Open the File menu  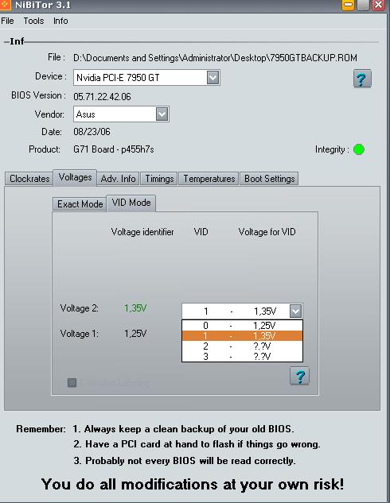[7, 21]
